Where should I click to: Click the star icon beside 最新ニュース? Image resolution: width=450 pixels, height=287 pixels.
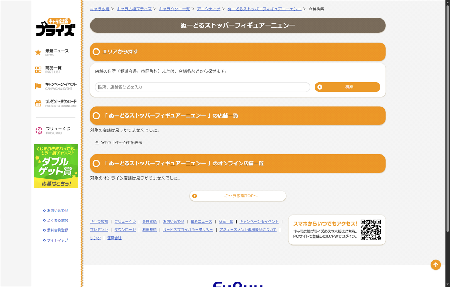38,53
